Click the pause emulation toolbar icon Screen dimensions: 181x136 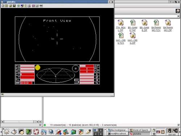coord(7,6)
